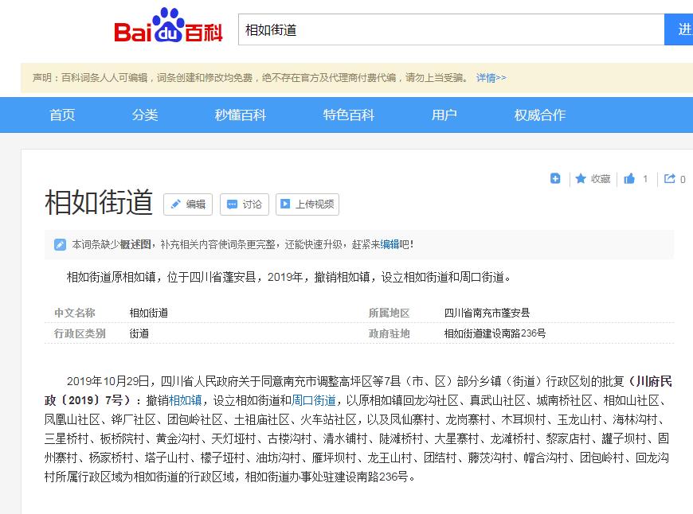Select 秒懂百科 in navigation bar
693x514 pixels.
pyautogui.click(x=241, y=115)
